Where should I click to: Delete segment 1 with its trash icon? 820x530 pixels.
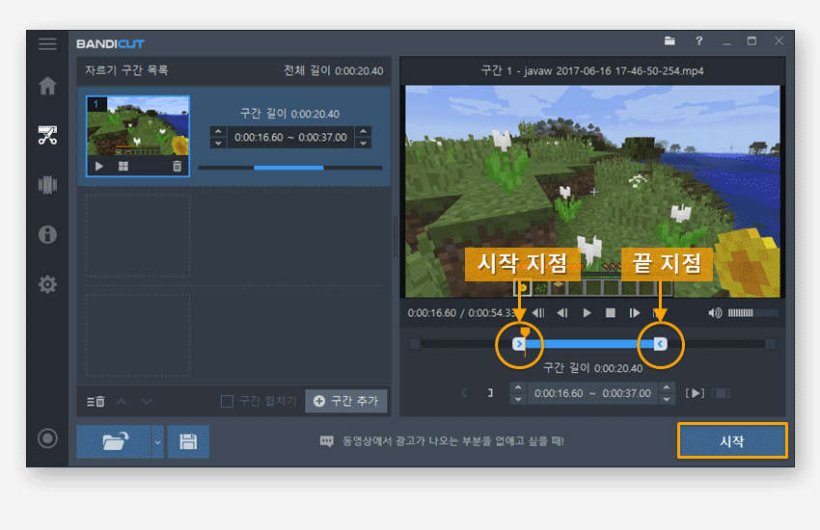click(178, 166)
